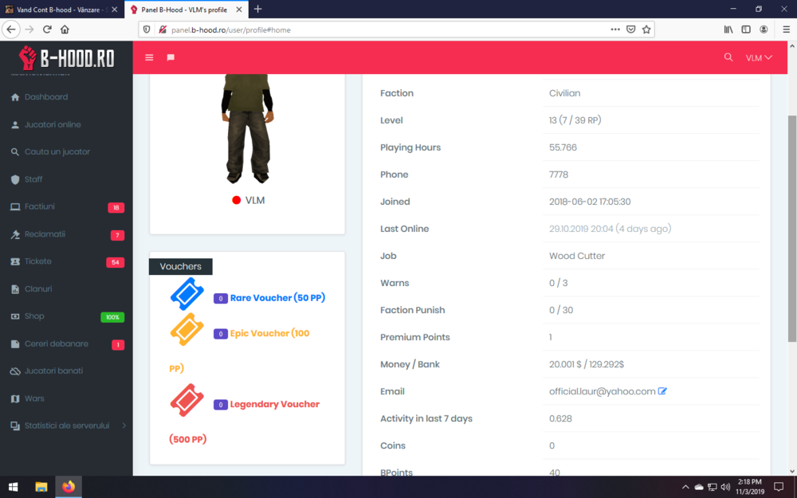Click the page vertical scrollbar
This screenshot has width=797, height=498.
[792, 229]
